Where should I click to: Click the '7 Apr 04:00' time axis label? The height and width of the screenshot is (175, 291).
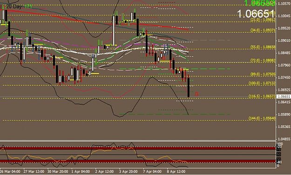pos(152,171)
